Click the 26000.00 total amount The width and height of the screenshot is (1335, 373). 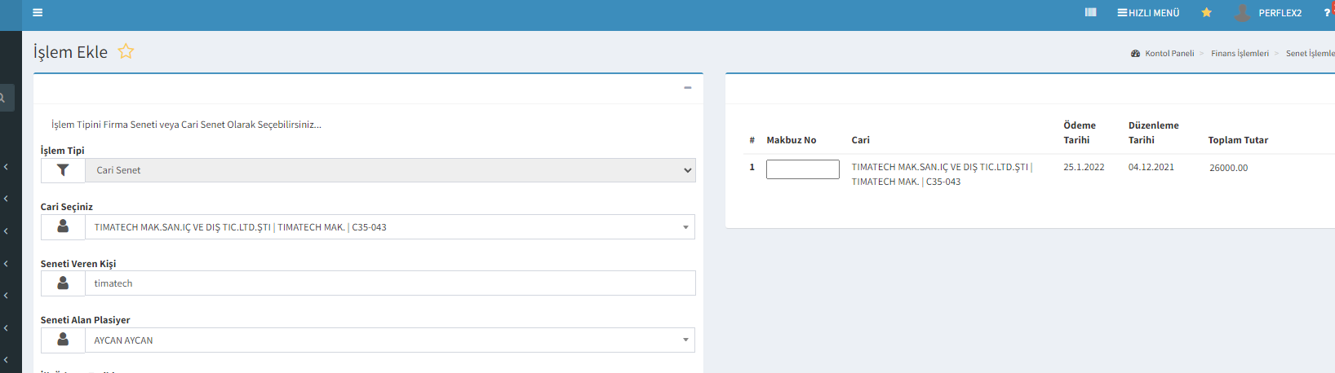coord(1228,168)
